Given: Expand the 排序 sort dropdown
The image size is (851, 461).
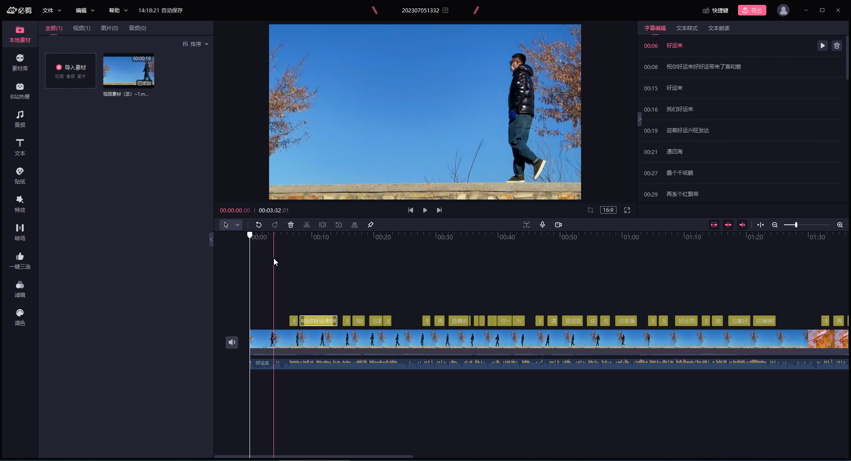Looking at the screenshot, I should tap(195, 44).
